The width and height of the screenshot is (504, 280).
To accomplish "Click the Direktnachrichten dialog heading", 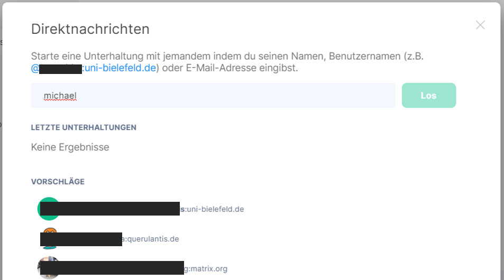I will pos(90,29).
